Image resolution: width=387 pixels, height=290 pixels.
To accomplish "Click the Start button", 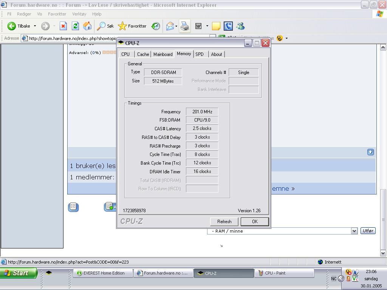I will point(19,273).
